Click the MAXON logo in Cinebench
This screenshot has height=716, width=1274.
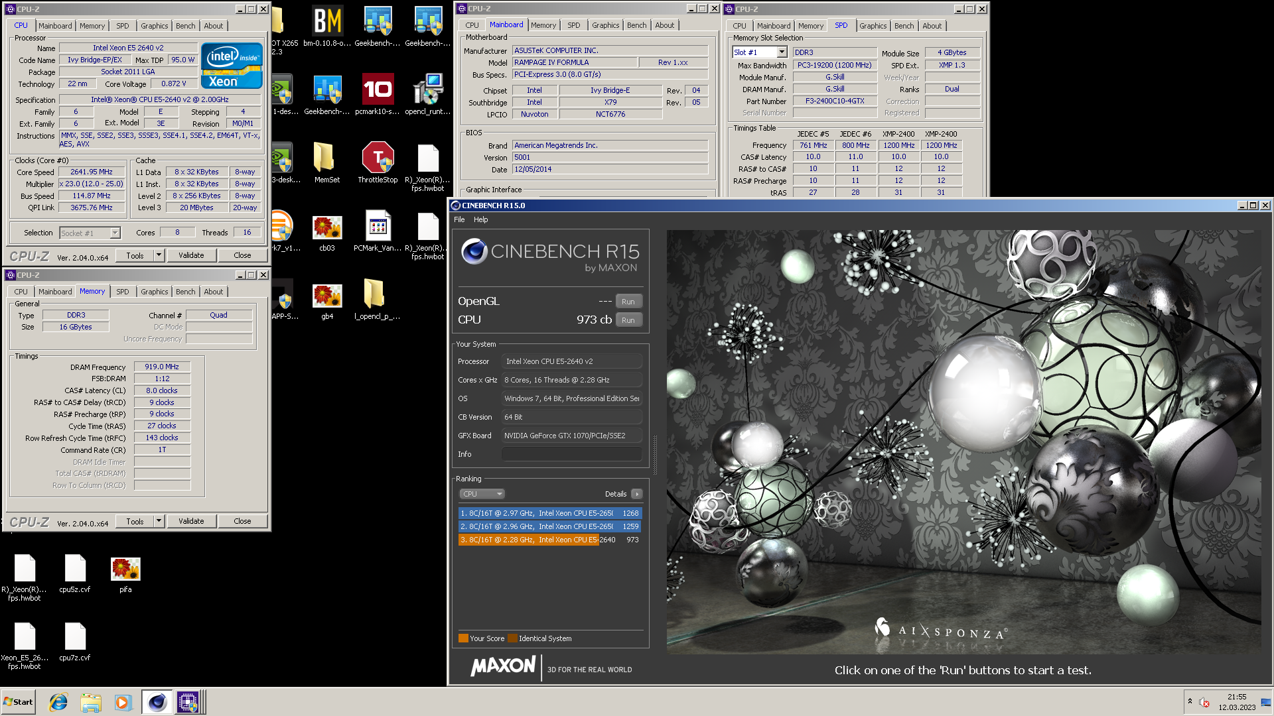(x=503, y=666)
